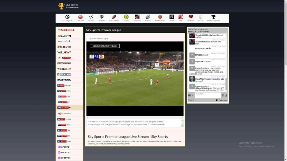The width and height of the screenshot is (287, 161).
Task: Open the Golf category
Action: coord(201,18)
